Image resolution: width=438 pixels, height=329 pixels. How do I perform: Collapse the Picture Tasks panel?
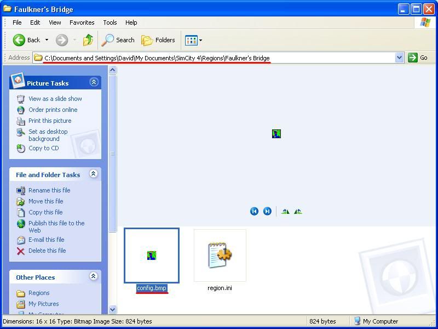click(94, 82)
